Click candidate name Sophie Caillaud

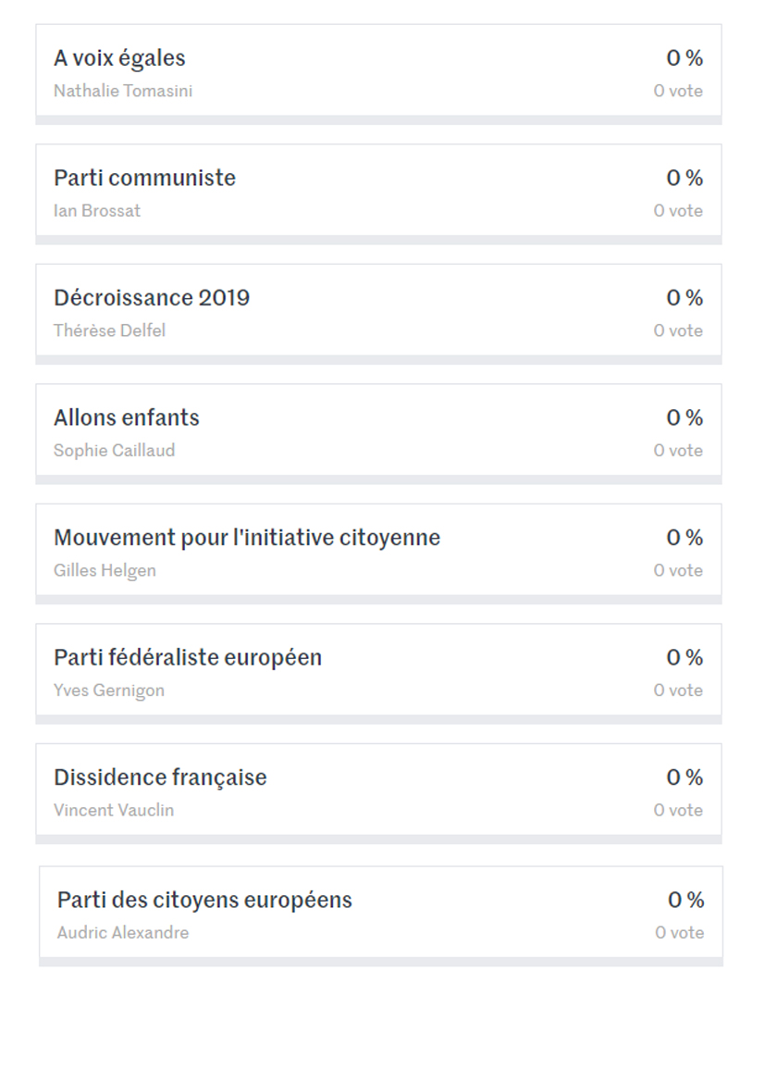tap(115, 451)
